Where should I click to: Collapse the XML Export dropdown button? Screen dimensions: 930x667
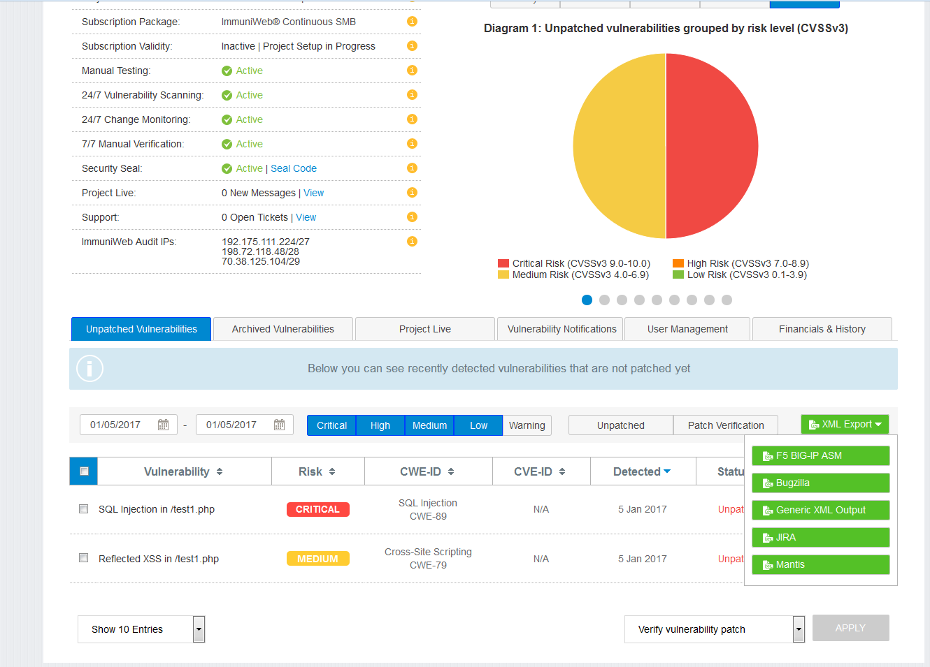(845, 425)
